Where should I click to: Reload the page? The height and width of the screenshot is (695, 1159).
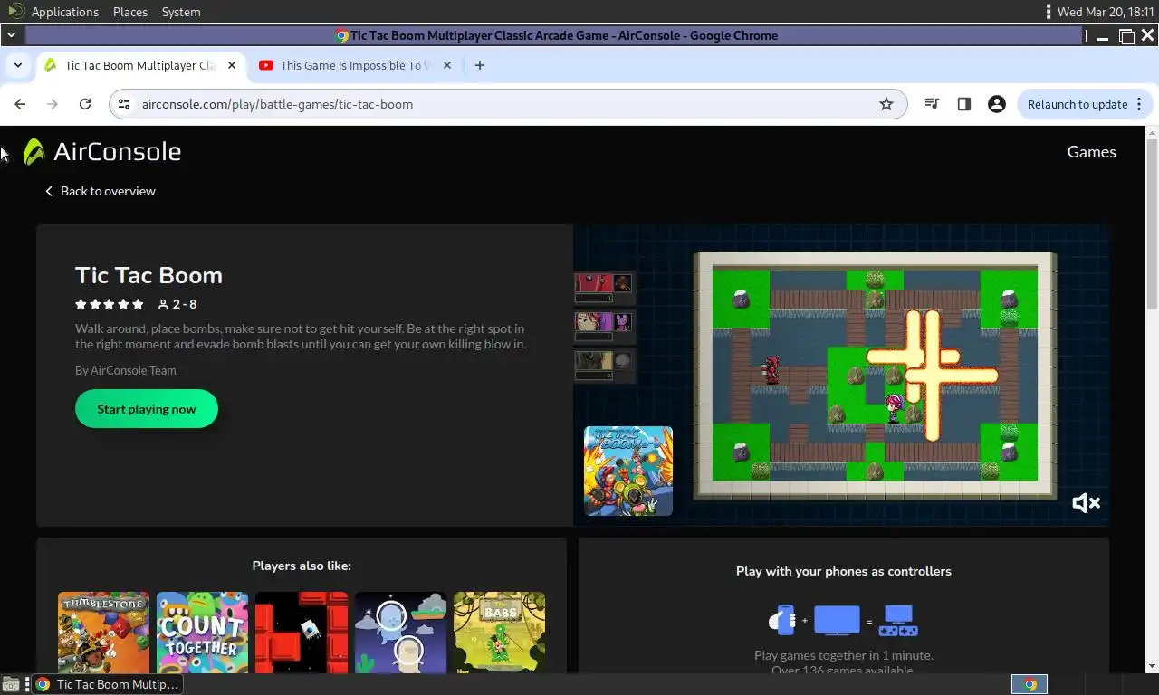point(85,104)
